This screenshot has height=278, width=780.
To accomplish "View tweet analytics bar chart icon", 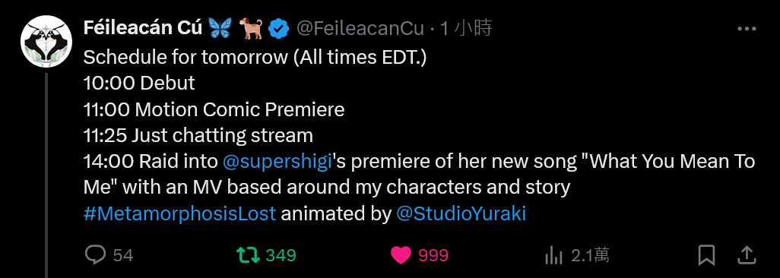I will 553,256.
